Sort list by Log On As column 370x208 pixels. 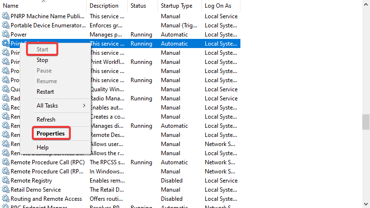218,6
